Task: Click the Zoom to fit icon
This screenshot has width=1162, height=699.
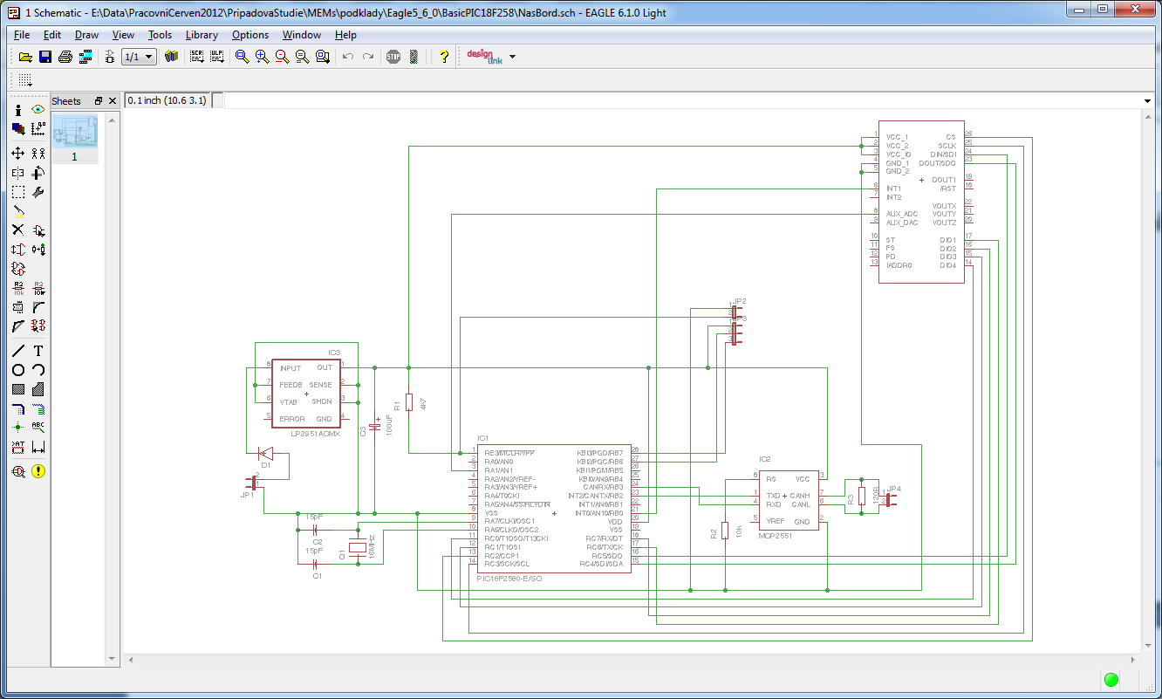Action: click(242, 57)
